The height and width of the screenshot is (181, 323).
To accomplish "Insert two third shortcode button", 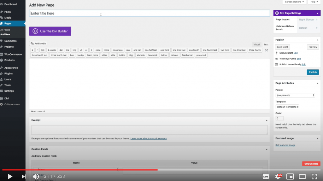I will [x=225, y=50].
